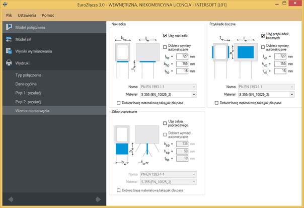Image resolution: width=304 pixels, height=208 pixels.
Task: Click the Żebro poprzeczne width field 136
Action: pos(182,144)
